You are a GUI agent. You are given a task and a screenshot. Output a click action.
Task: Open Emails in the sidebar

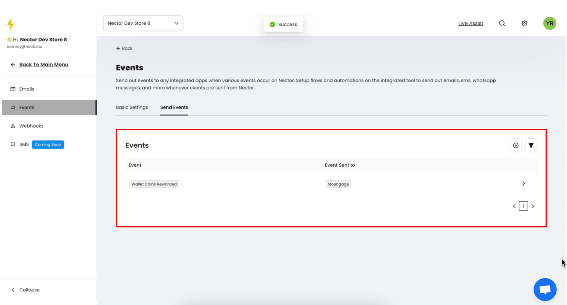pyautogui.click(x=49, y=89)
